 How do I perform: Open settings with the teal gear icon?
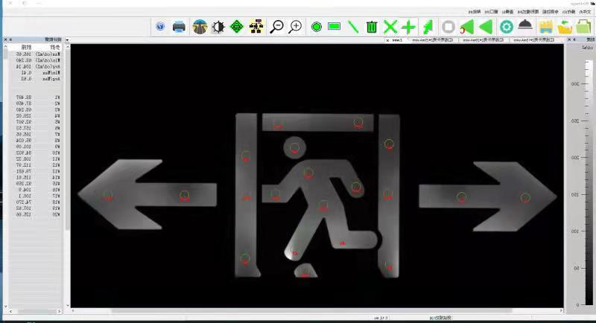tap(507, 27)
